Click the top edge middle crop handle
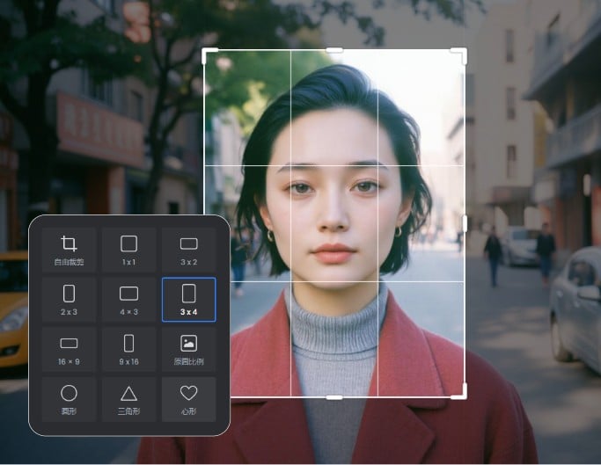This screenshot has height=465, width=601. tap(334, 50)
